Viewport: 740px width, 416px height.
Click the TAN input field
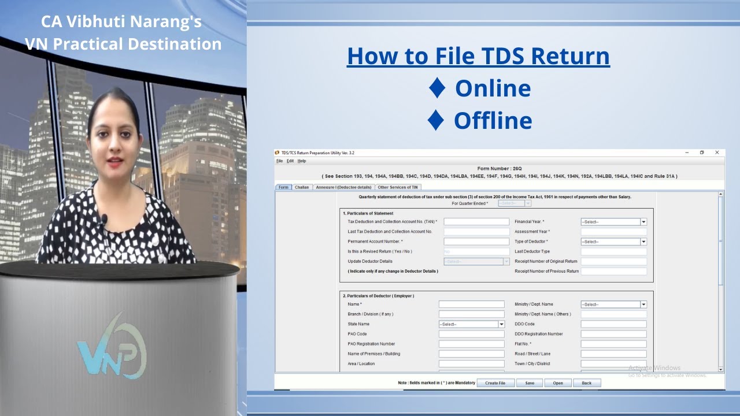(x=476, y=222)
